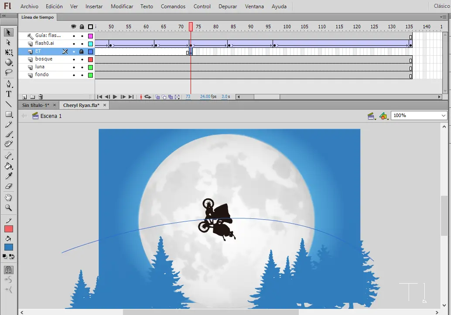The width and height of the screenshot is (451, 315).
Task: Select the Selection arrow tool
Action: 8,33
